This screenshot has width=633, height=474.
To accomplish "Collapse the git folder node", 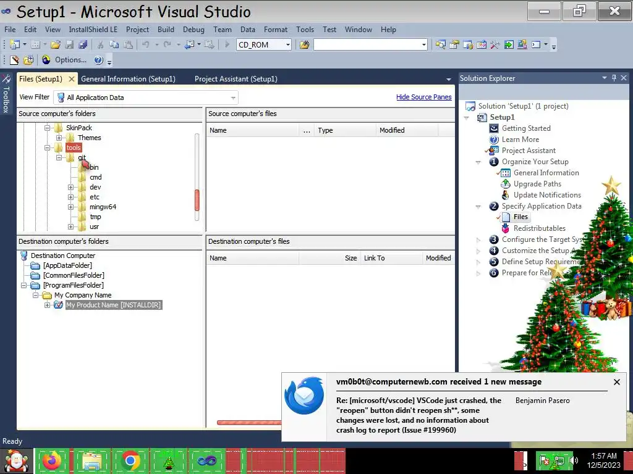I will 59,157.
